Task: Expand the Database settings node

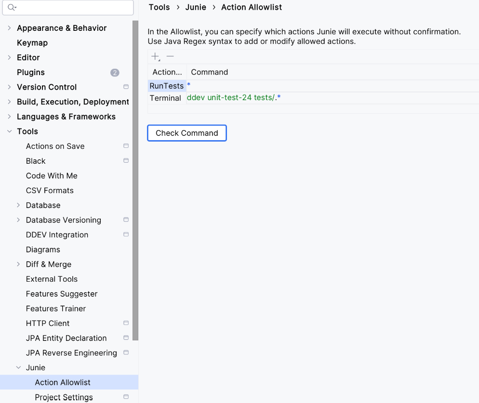Action: 18,205
